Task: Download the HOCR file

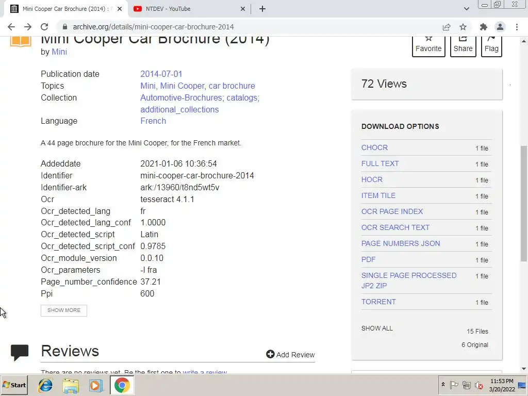Action: pyautogui.click(x=372, y=179)
